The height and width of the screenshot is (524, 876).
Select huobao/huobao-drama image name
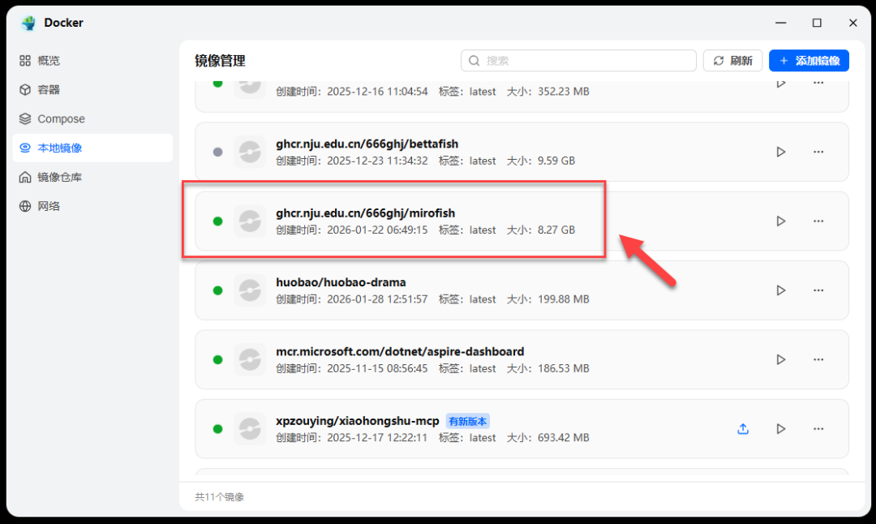point(341,282)
